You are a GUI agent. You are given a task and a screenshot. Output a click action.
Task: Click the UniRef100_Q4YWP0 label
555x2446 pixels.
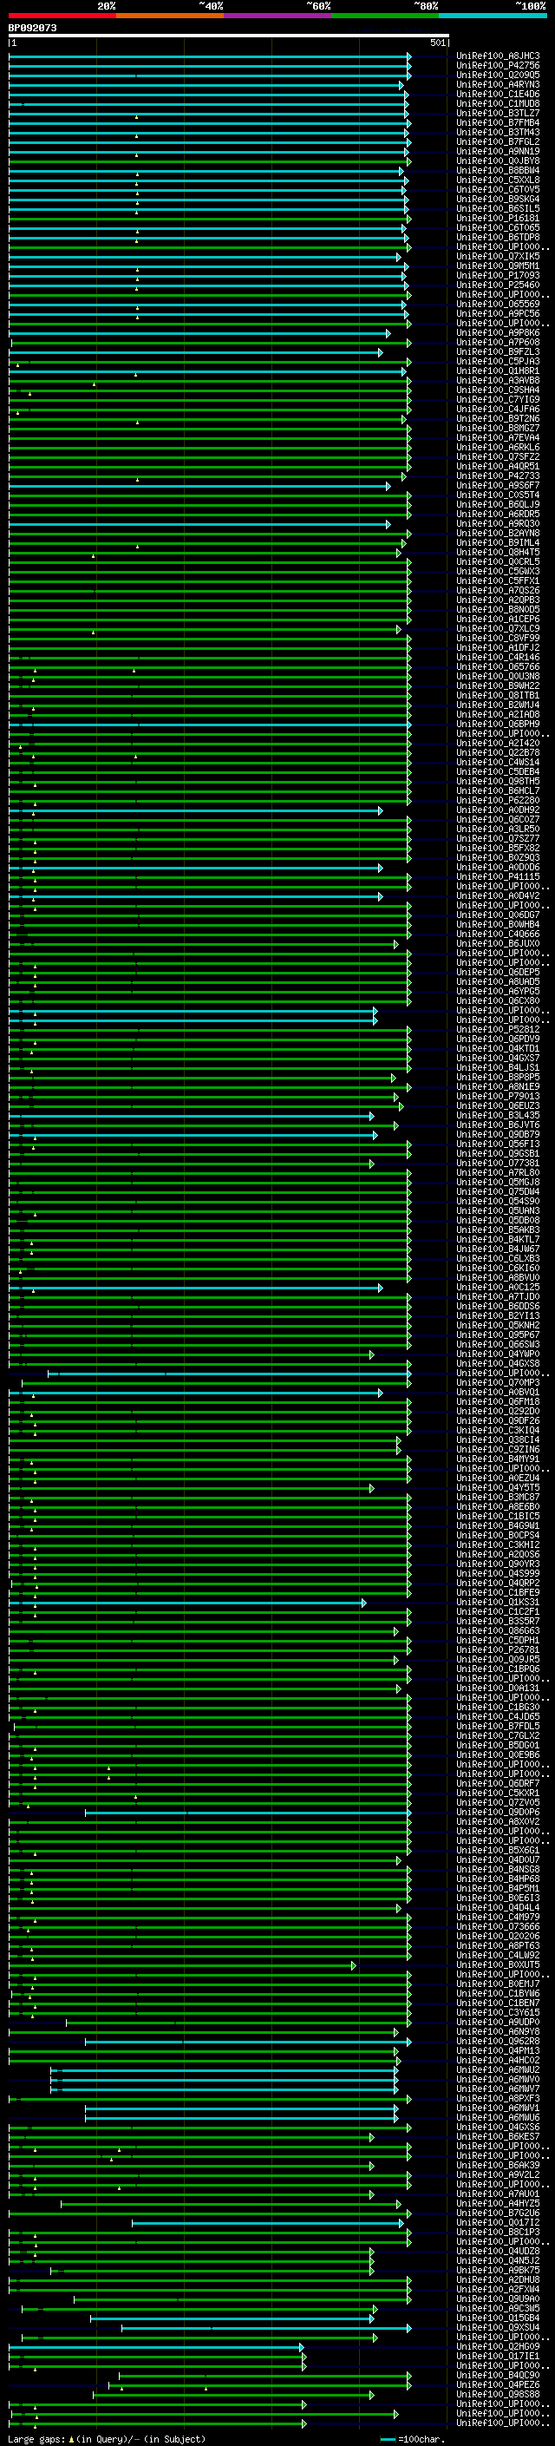click(x=498, y=1353)
